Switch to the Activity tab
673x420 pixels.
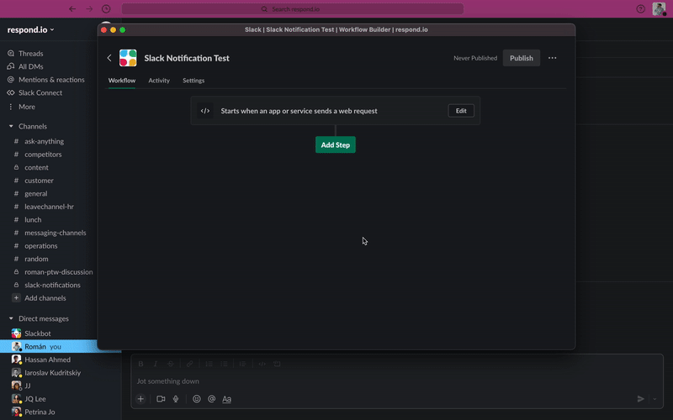[159, 81]
